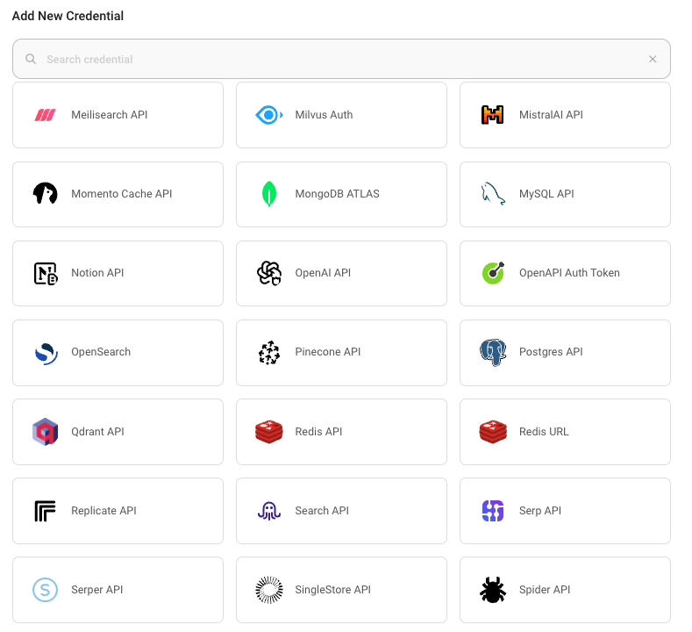Pick the Postgres API label

551,352
